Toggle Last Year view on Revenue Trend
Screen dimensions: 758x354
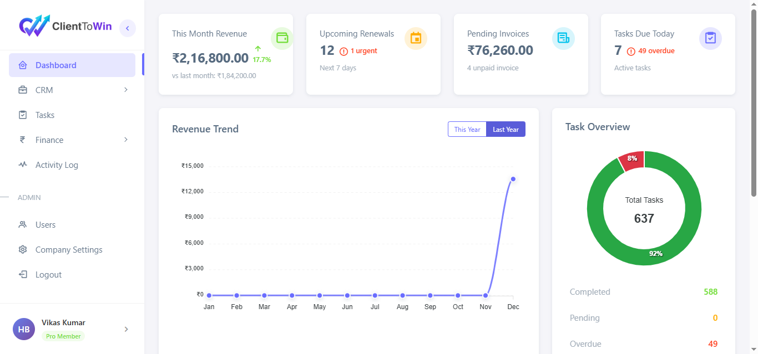tap(505, 129)
